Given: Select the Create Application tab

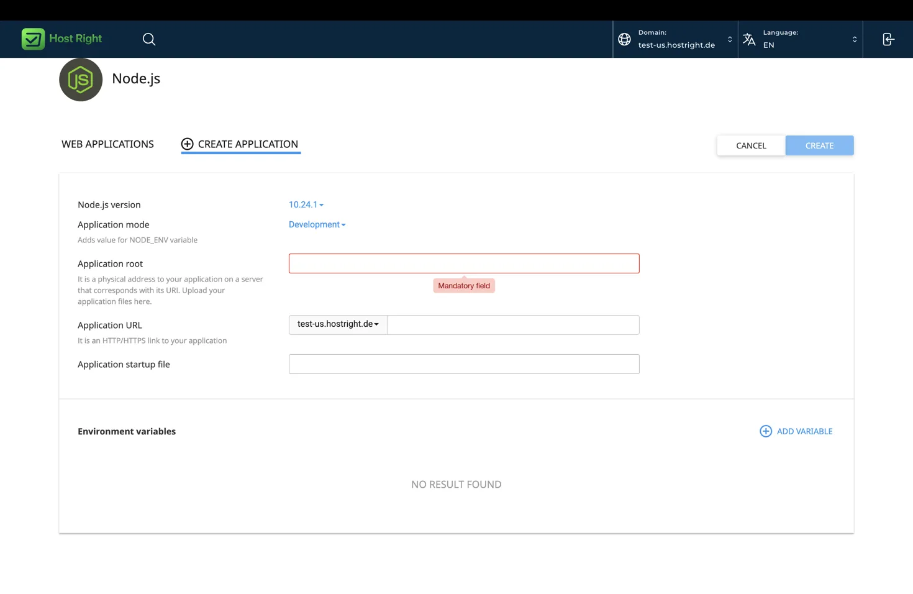Looking at the screenshot, I should click(x=240, y=144).
